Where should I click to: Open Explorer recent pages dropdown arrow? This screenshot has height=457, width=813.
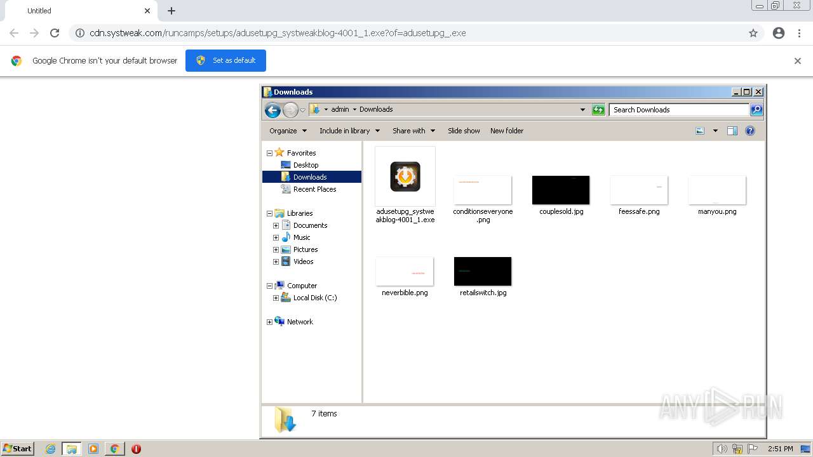pyautogui.click(x=302, y=110)
